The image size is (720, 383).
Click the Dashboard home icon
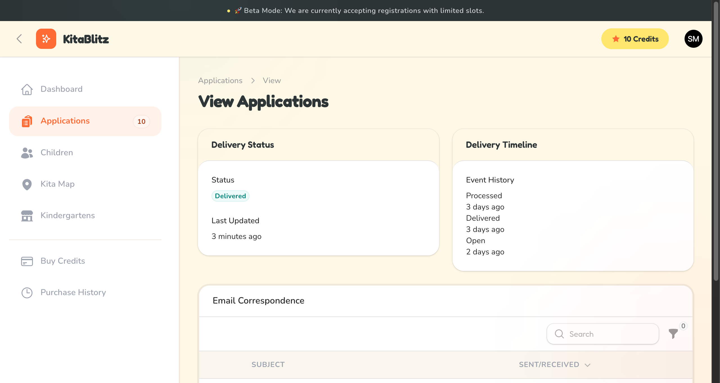pyautogui.click(x=27, y=89)
